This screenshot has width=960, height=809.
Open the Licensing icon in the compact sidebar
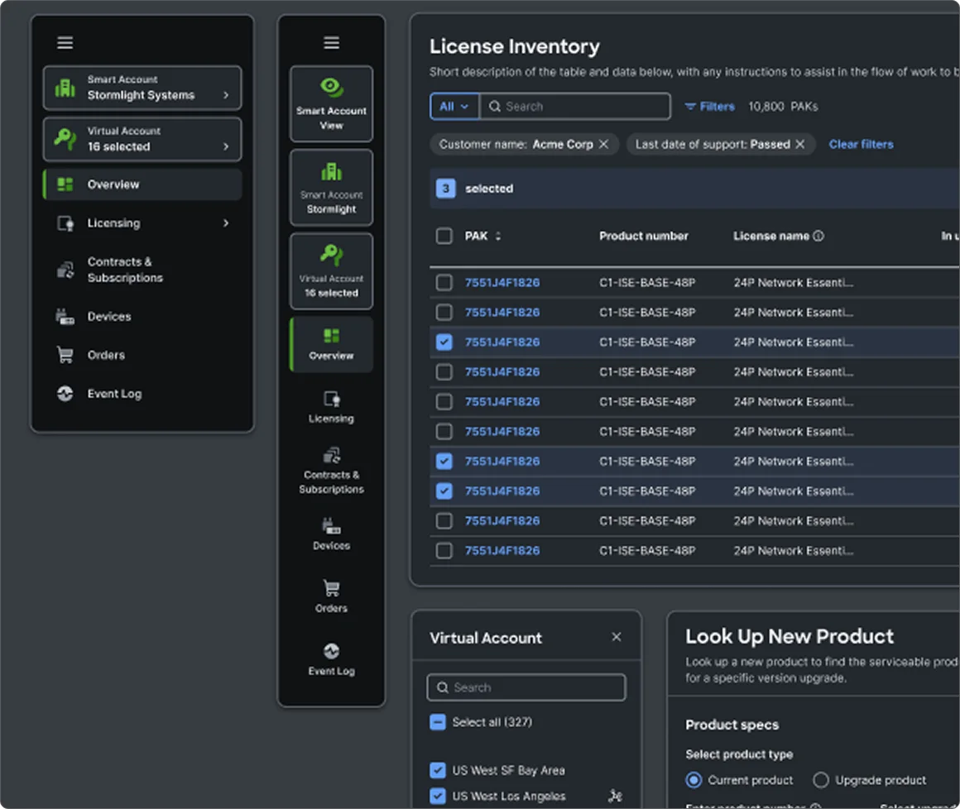[x=331, y=399]
